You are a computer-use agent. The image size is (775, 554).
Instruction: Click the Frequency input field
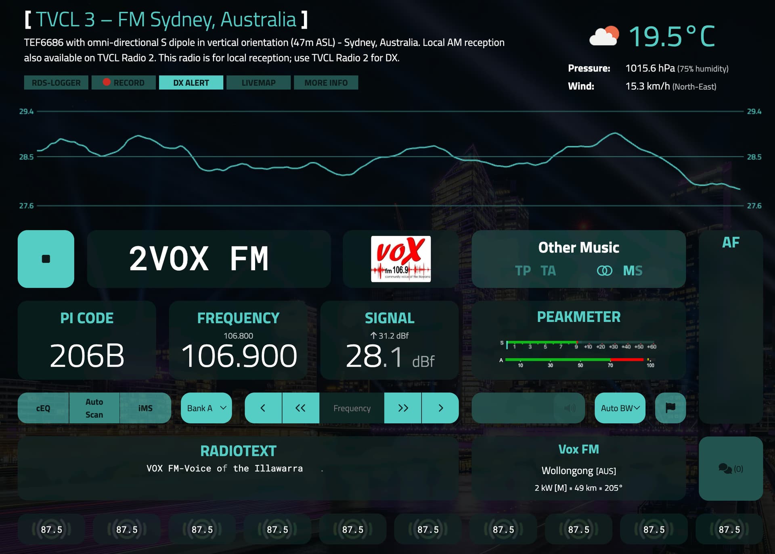(352, 408)
